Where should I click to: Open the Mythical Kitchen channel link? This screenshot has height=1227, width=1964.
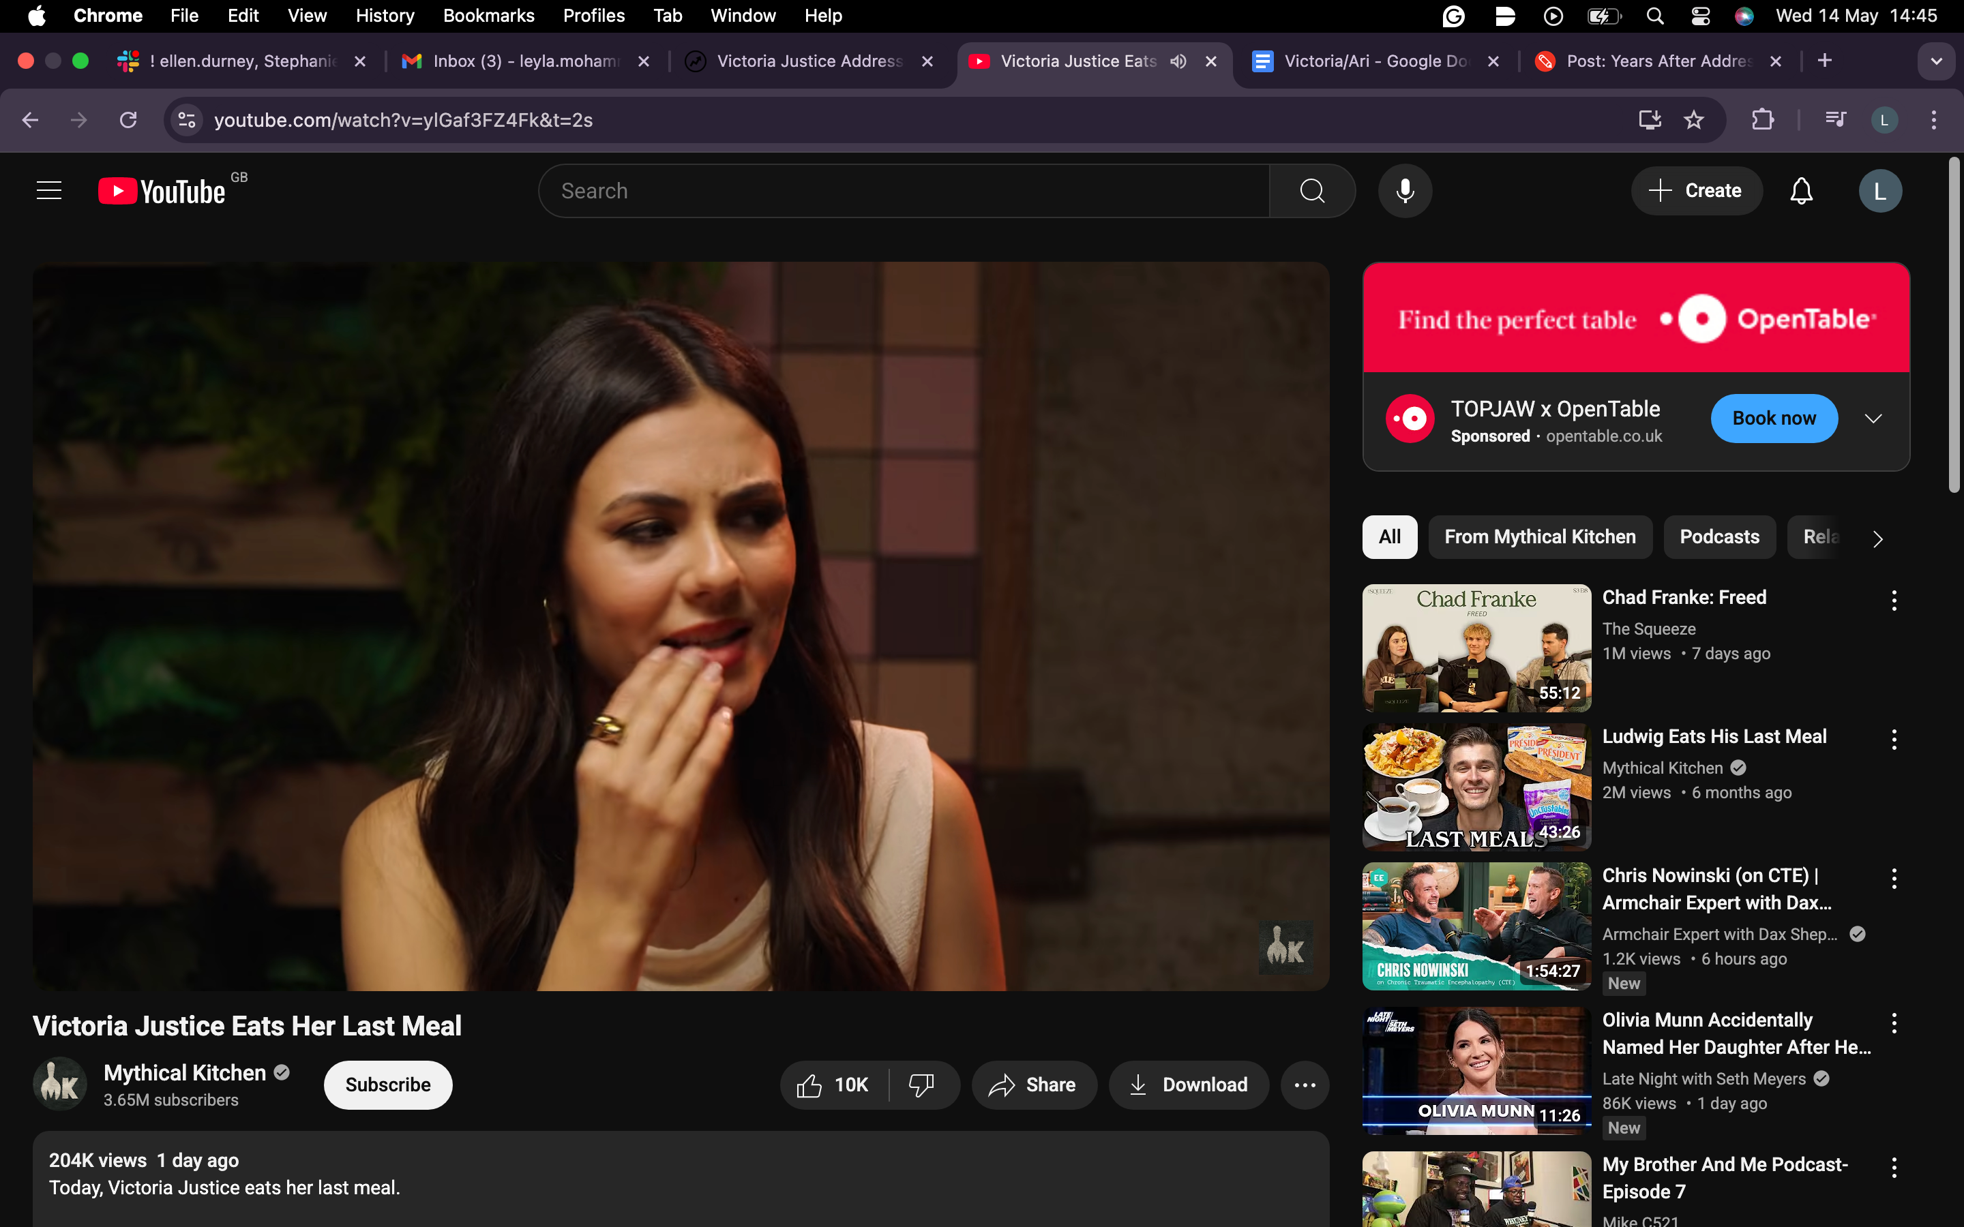(x=185, y=1073)
